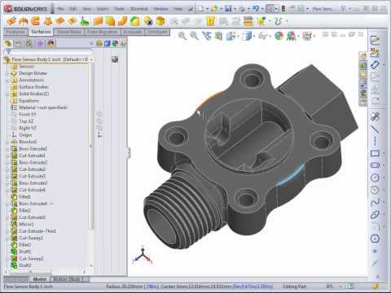Switch to the Evaluate tab

click(x=133, y=32)
